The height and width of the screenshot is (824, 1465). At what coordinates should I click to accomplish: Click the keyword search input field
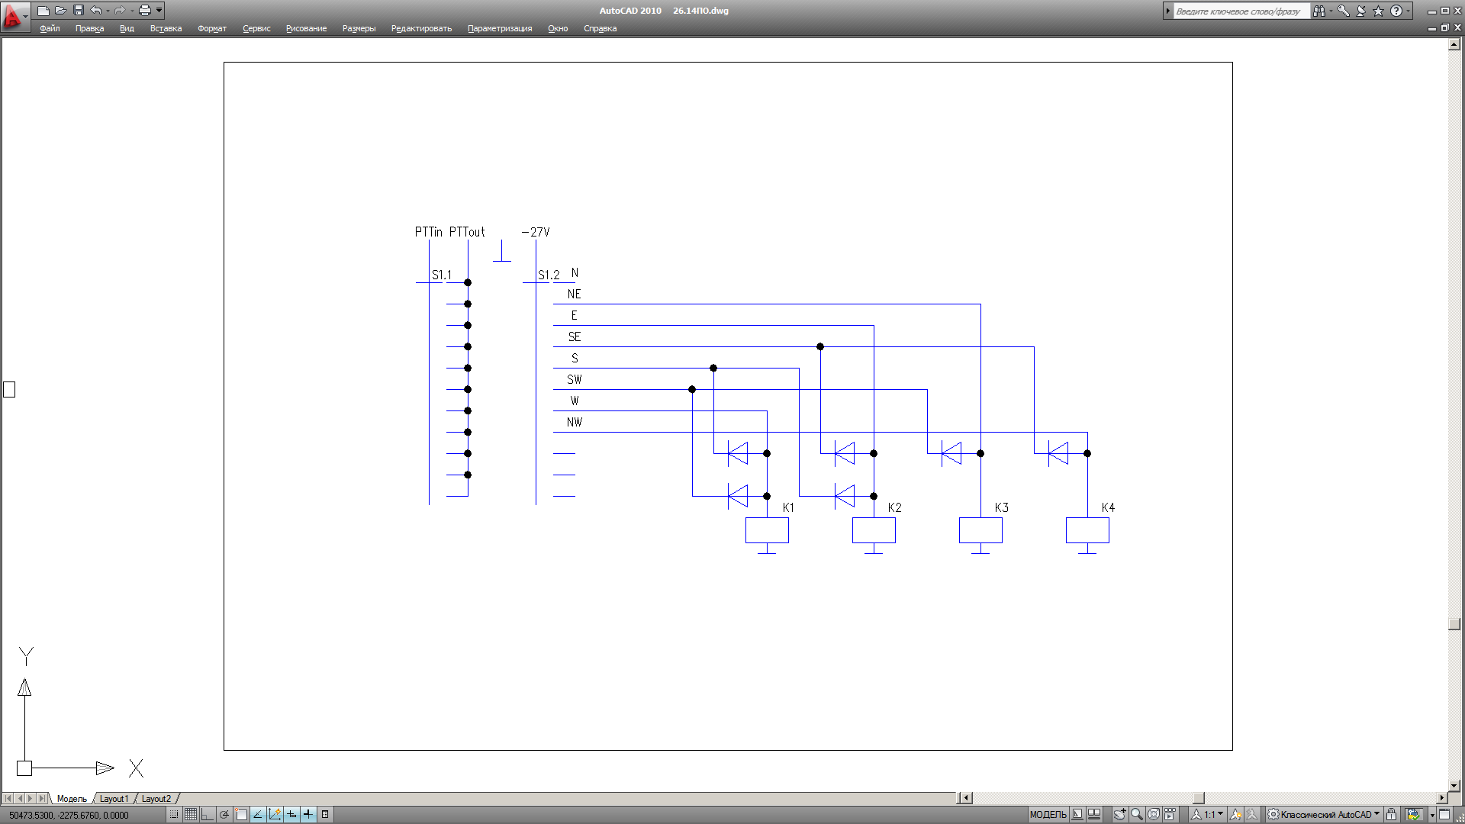tap(1241, 11)
